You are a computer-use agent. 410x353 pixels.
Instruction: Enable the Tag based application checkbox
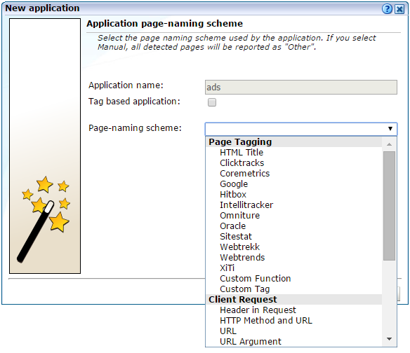click(x=212, y=102)
